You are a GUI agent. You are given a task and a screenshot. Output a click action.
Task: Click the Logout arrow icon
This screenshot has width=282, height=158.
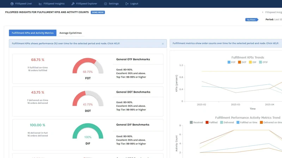(x=127, y=4)
